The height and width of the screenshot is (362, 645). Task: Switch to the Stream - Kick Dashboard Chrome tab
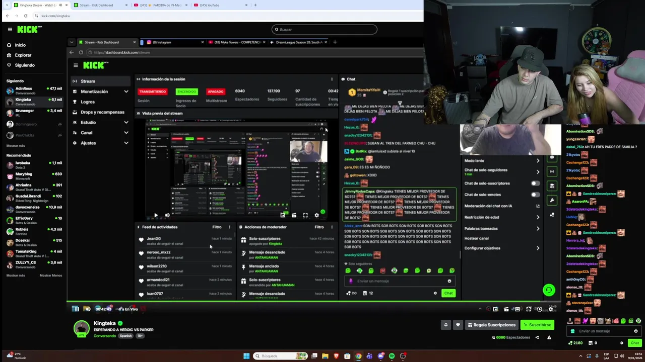(x=100, y=5)
